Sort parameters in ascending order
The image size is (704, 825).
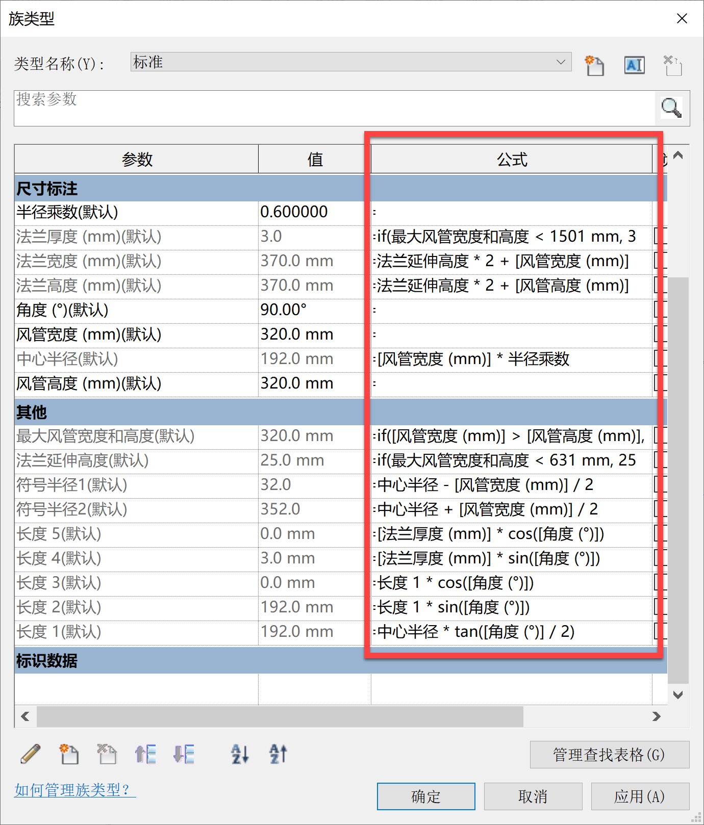point(240,754)
